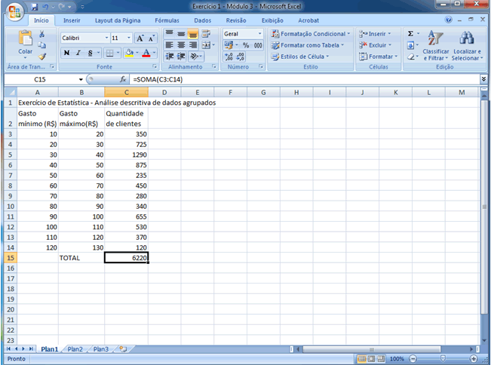This screenshot has height=365, width=491.
Task: Toggle bold formatting
Action: (x=66, y=53)
